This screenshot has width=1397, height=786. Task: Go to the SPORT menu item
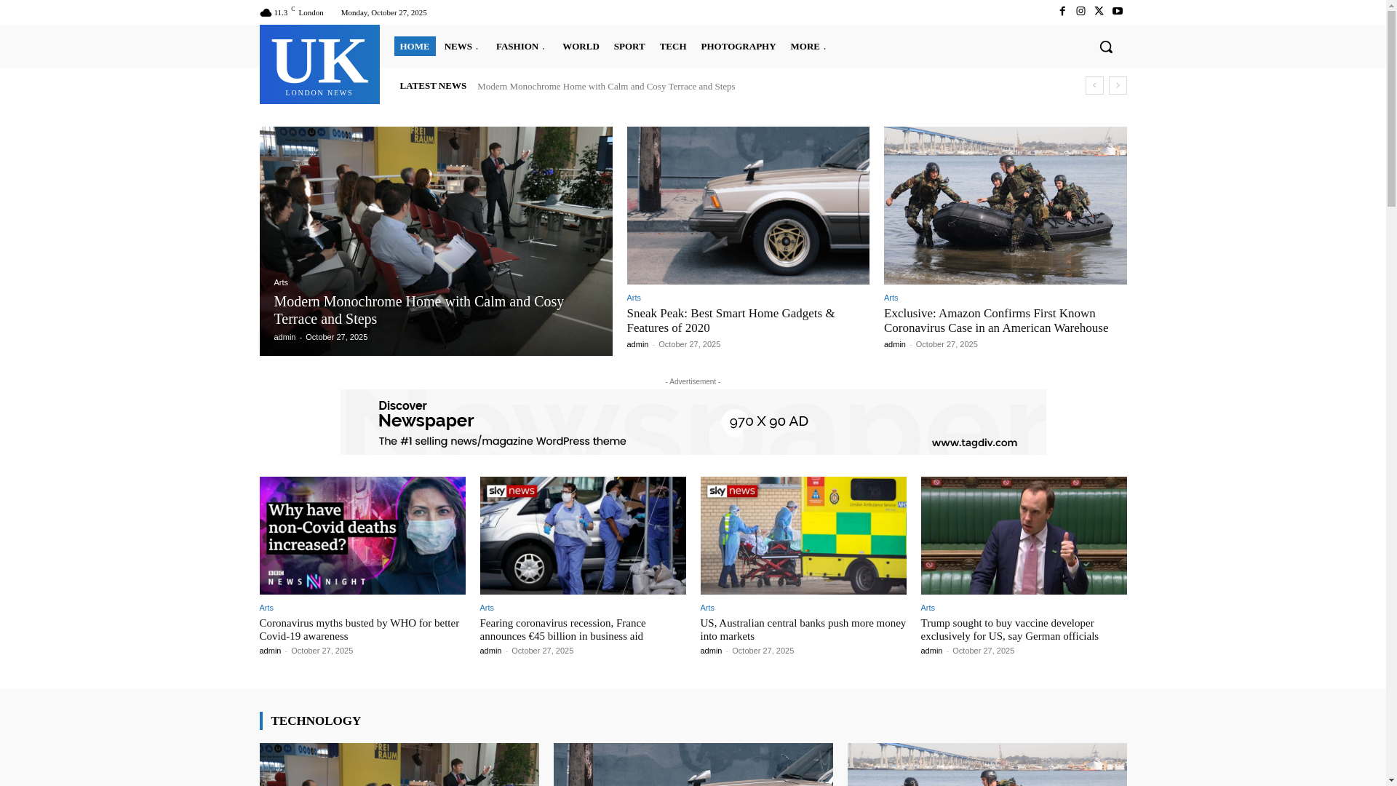point(629,47)
